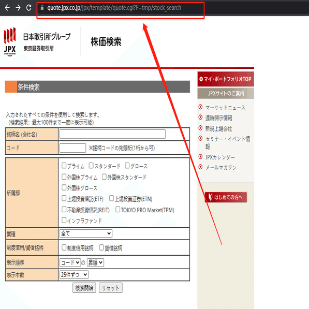Screen dimensions: 309x309
Task: Enable the グロース checkbox
Action: [x=127, y=166]
